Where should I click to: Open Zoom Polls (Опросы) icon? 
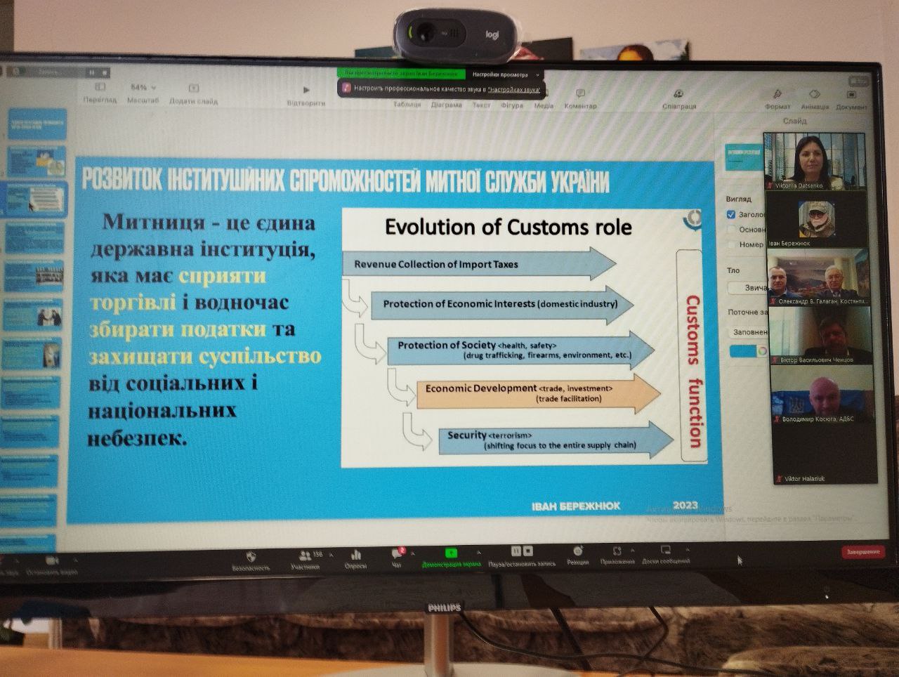point(355,555)
